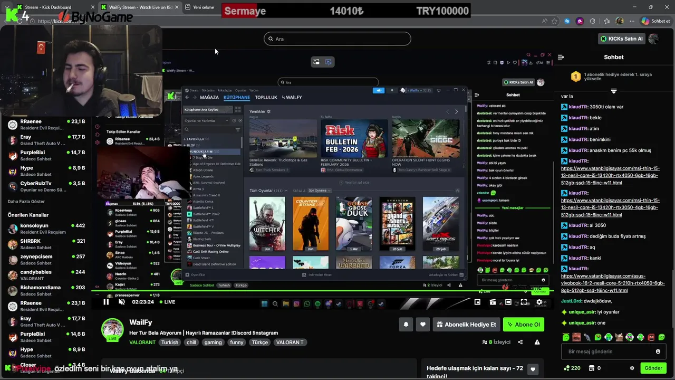Open SHRBRK recommended channel
This screenshot has height=380, width=675.
coord(46,244)
